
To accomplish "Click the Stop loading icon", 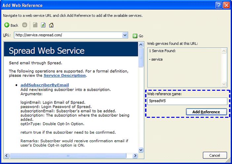I will [35, 25].
